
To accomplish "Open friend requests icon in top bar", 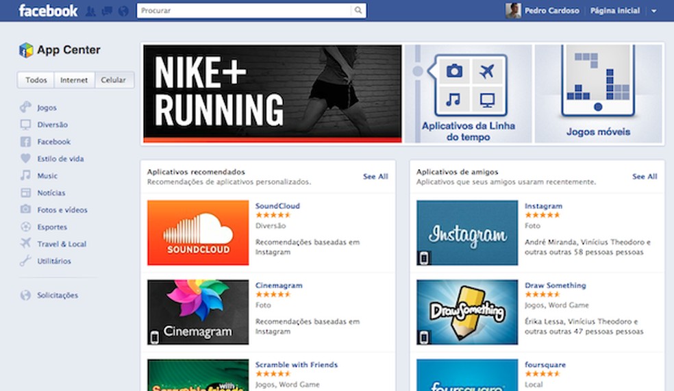I will click(90, 11).
